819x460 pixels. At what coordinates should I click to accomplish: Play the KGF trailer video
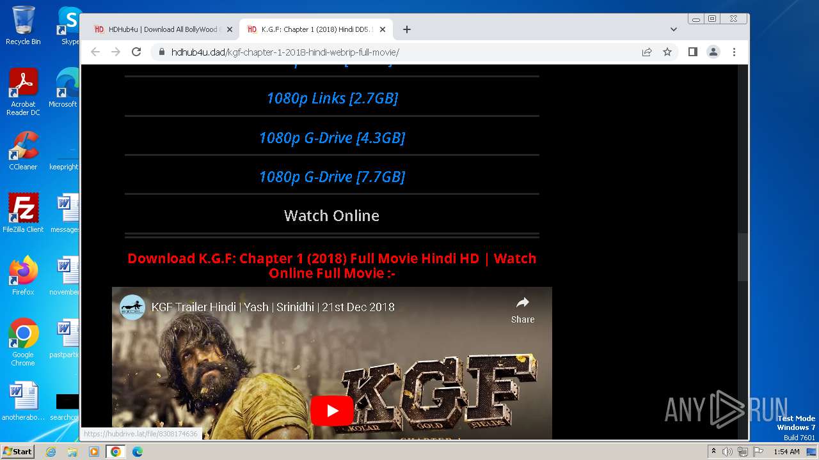[332, 410]
